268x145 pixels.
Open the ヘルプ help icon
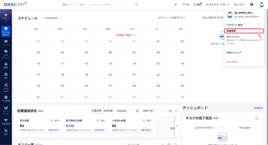point(239,4)
